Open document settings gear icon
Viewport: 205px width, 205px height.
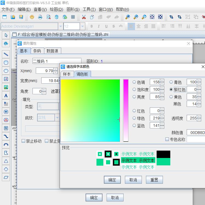tap(32, 17)
